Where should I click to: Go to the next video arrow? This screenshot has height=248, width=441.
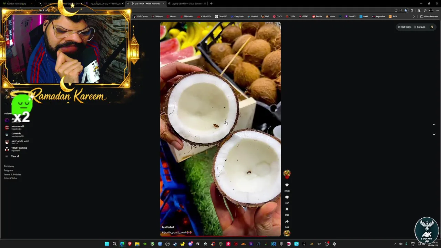pyautogui.click(x=434, y=134)
